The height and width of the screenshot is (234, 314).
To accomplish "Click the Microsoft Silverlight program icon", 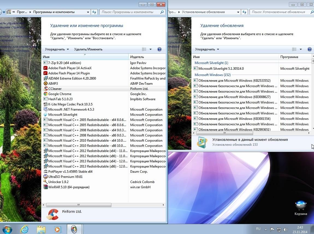I will point(45,115).
